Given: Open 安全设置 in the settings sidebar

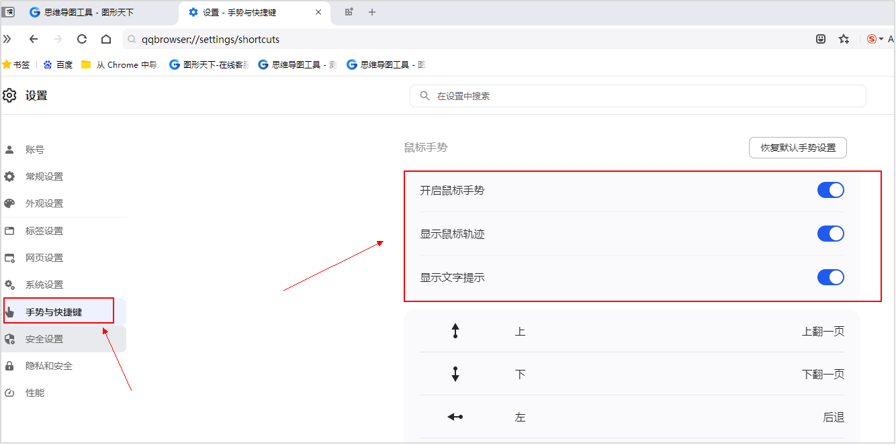Looking at the screenshot, I should (x=44, y=339).
